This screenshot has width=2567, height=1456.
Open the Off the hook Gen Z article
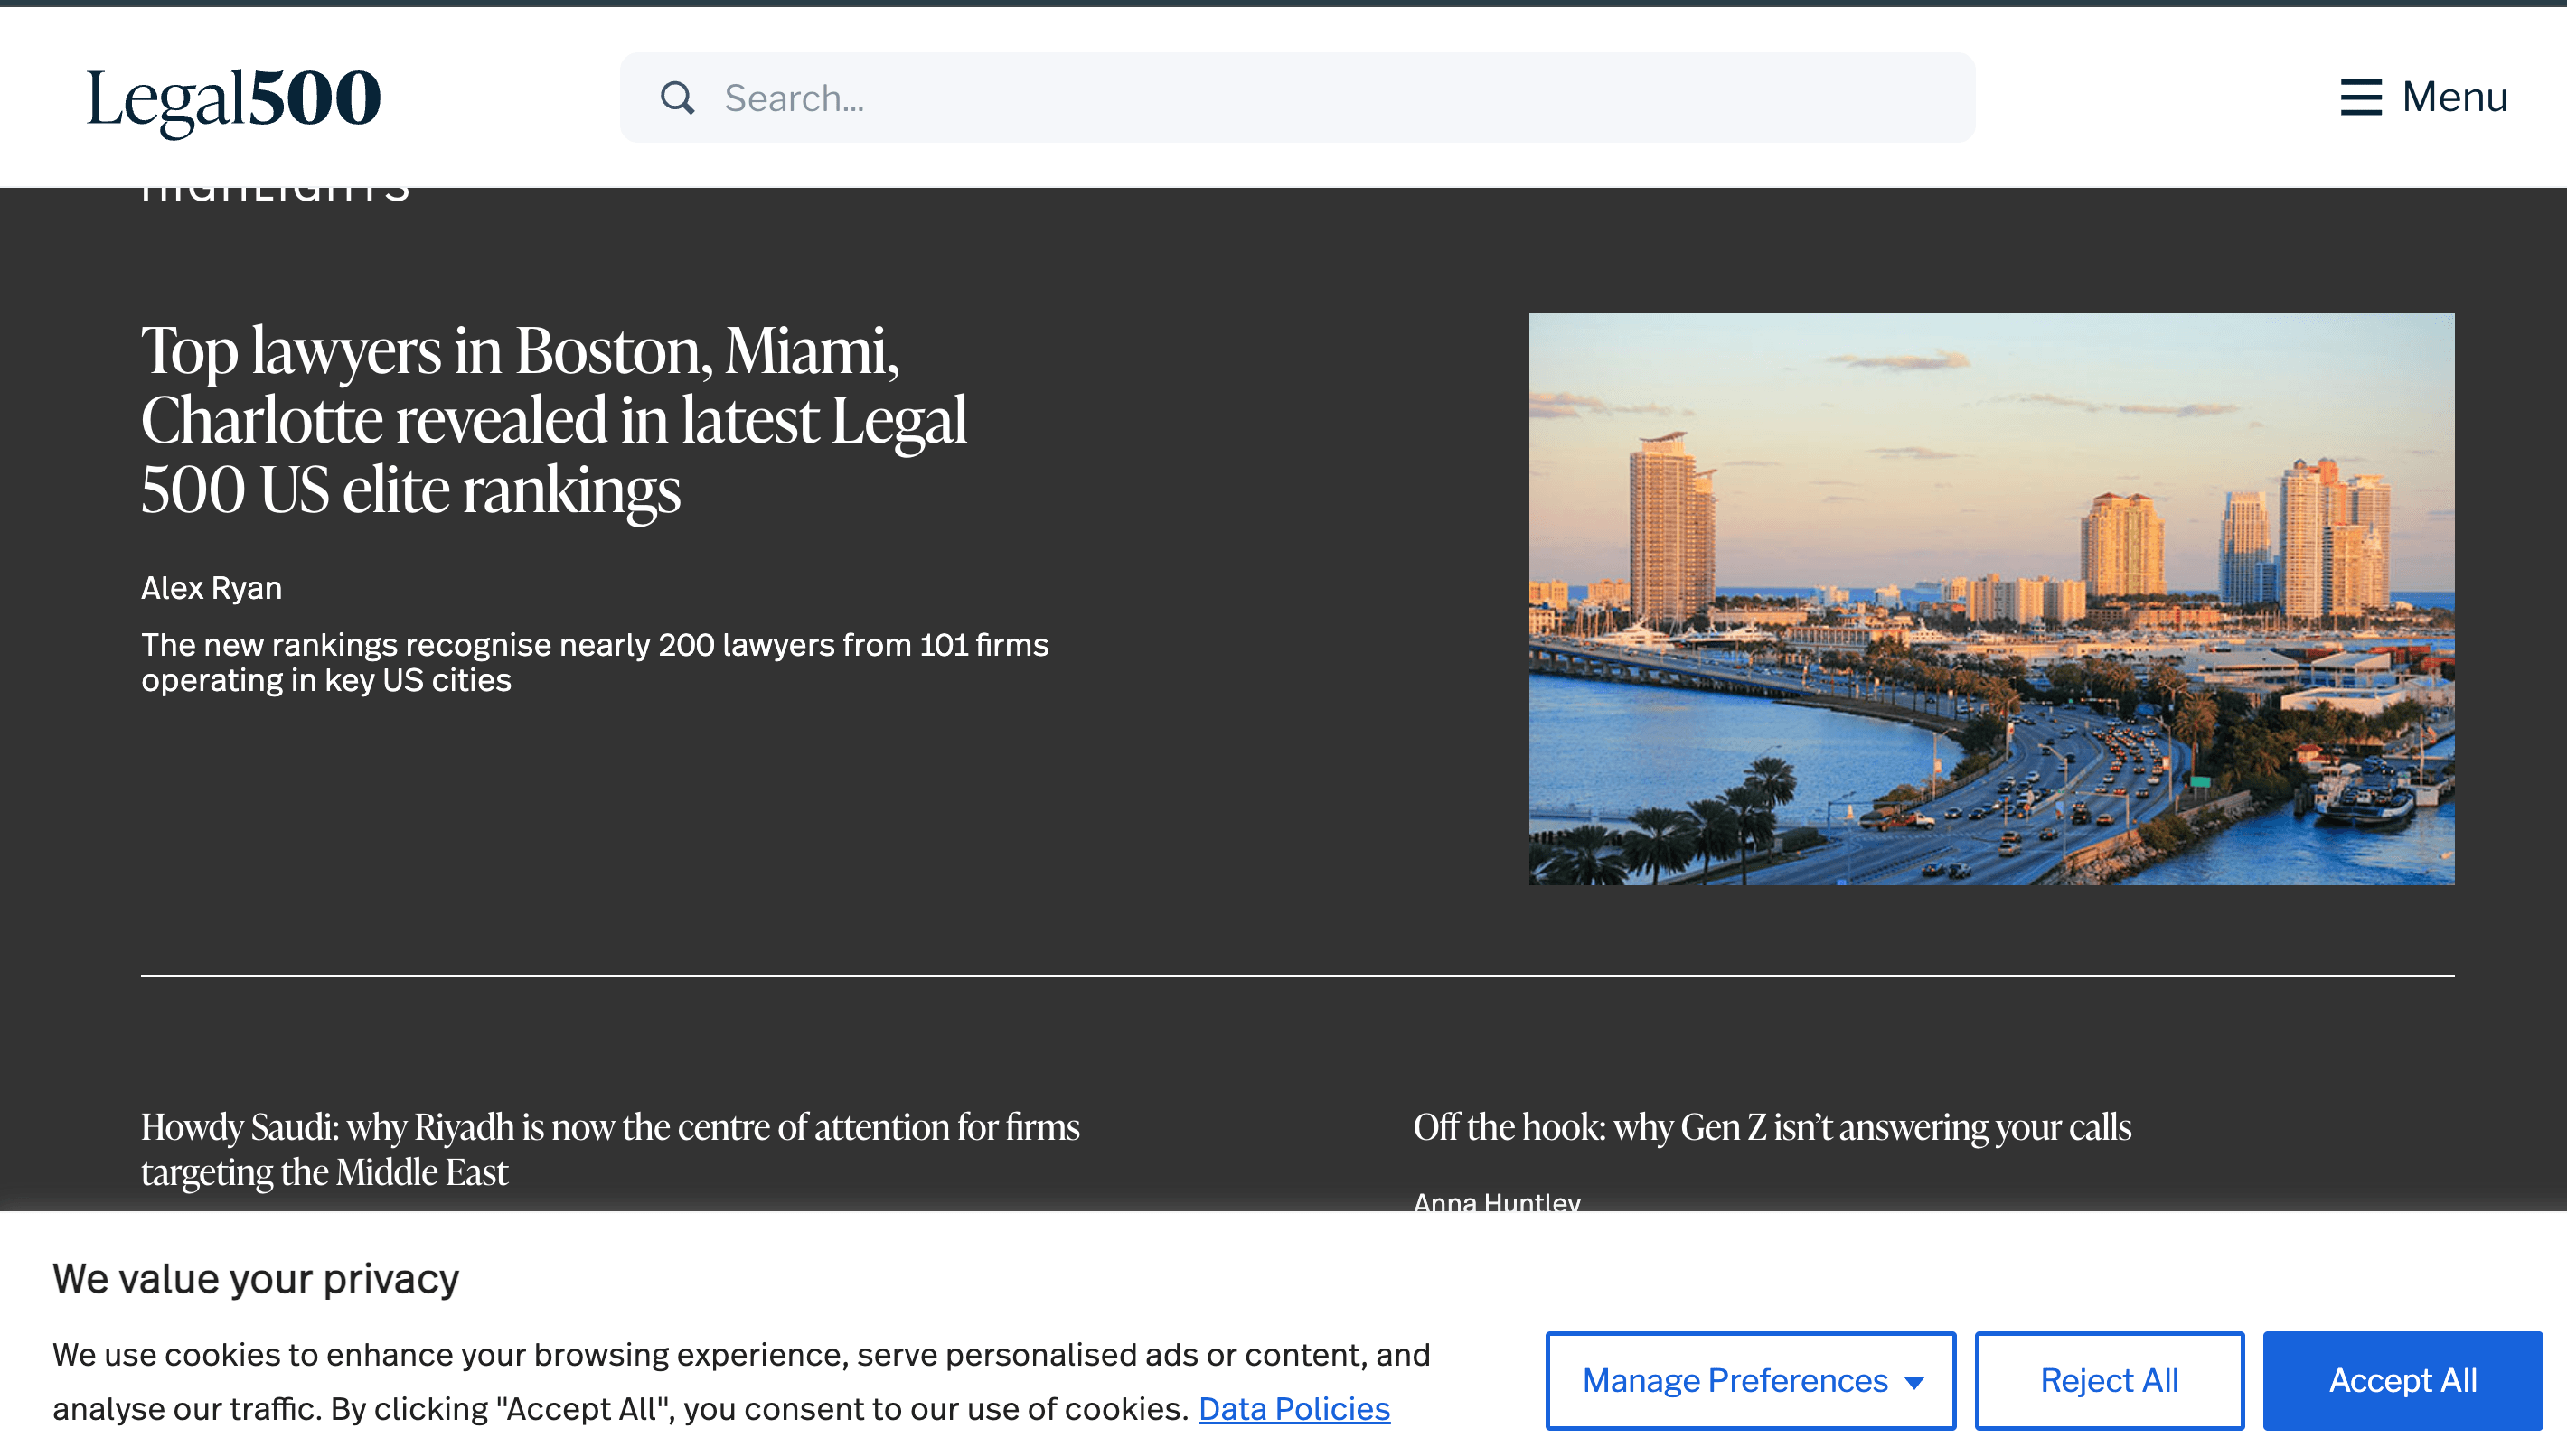point(1772,1127)
